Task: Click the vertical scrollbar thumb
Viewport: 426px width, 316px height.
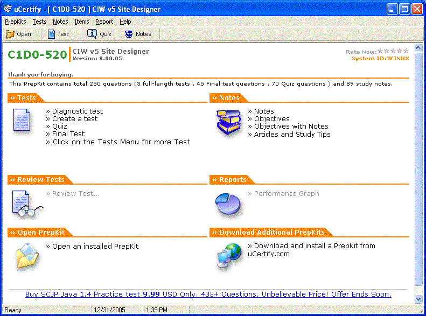Action: (x=418, y=169)
